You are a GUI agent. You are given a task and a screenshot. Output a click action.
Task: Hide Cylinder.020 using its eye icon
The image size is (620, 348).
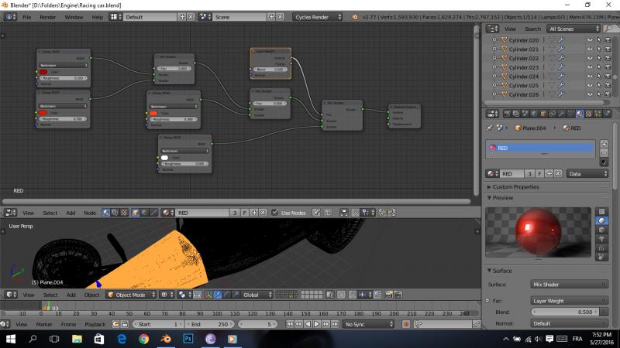point(590,40)
